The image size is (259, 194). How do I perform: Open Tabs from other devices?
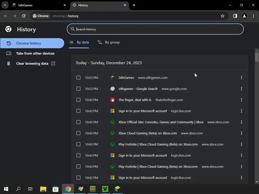point(32,53)
